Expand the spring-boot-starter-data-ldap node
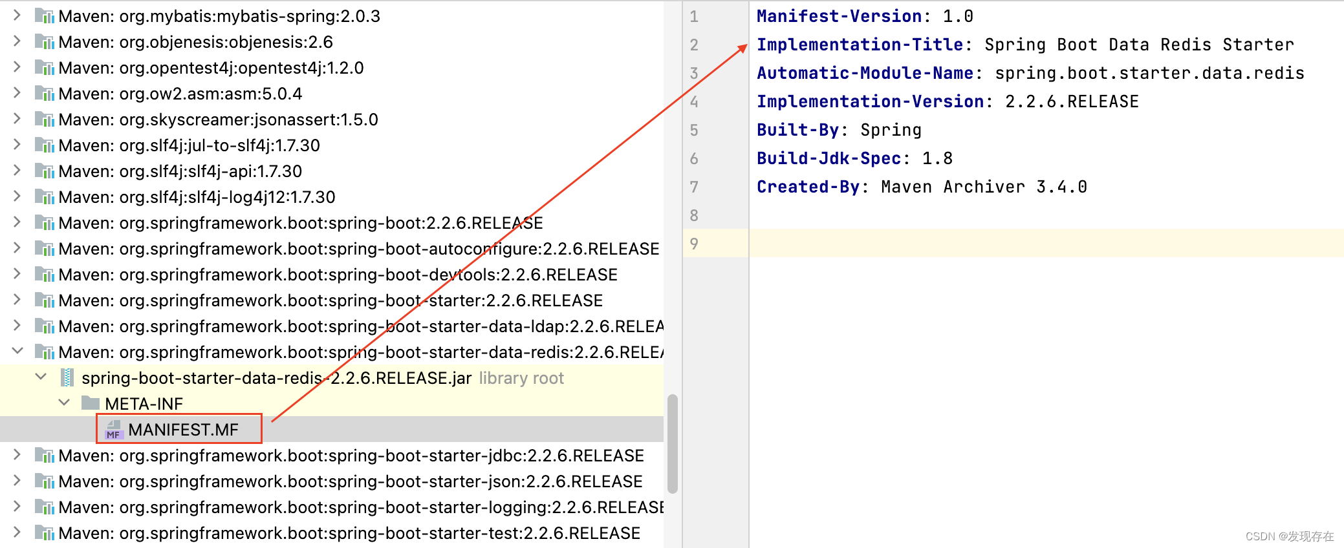Viewport: 1344px width, 548px height. [17, 326]
